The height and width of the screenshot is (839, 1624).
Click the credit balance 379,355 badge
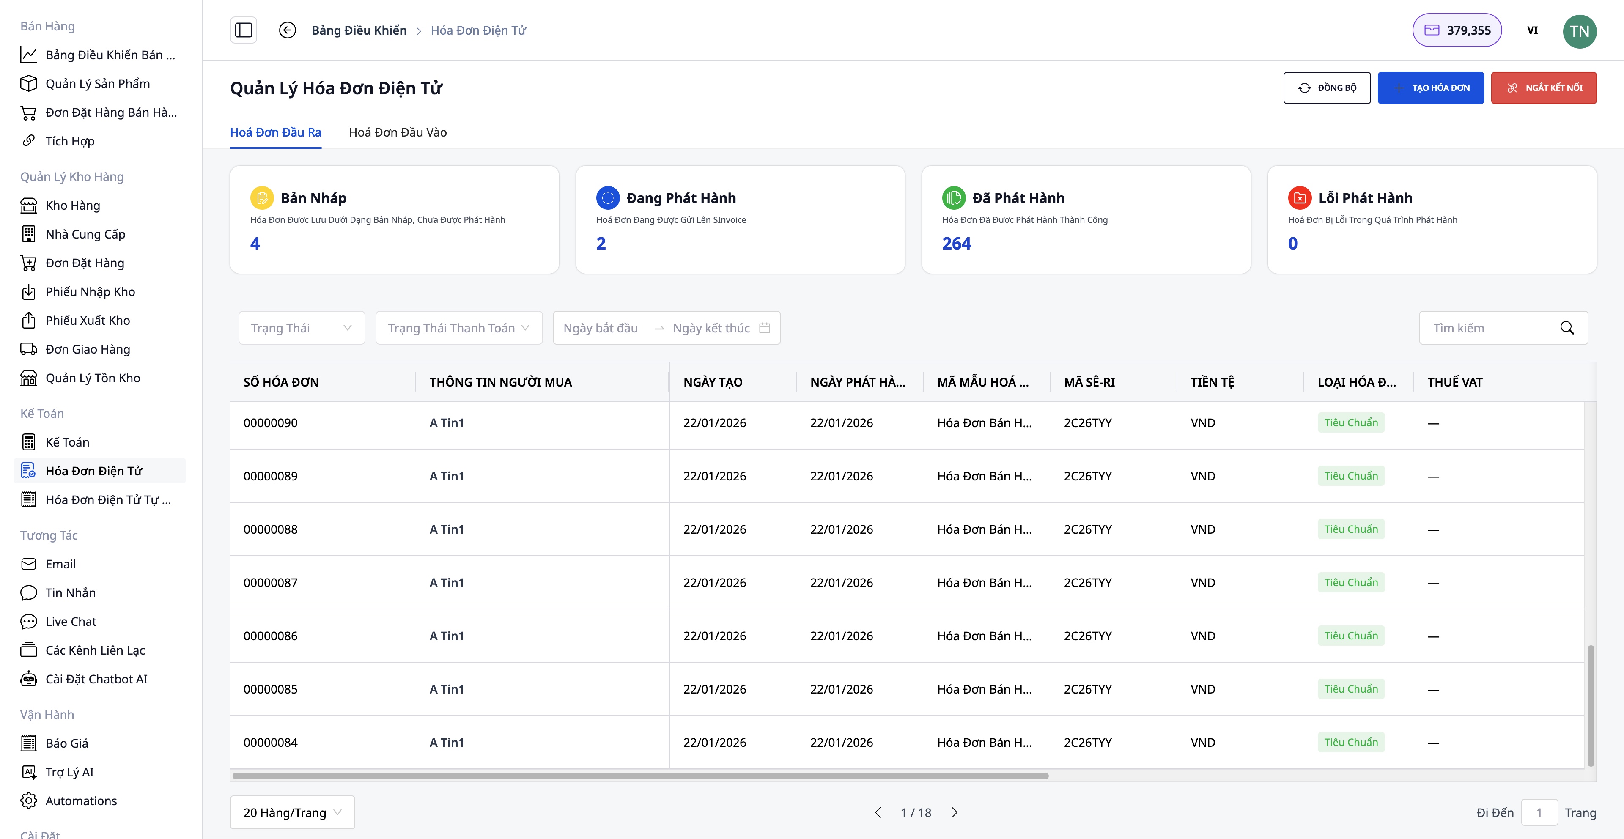(x=1456, y=30)
